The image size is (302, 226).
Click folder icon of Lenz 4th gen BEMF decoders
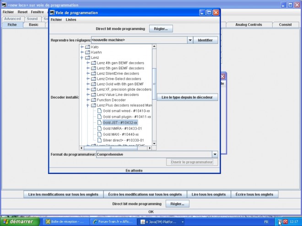[94, 63]
